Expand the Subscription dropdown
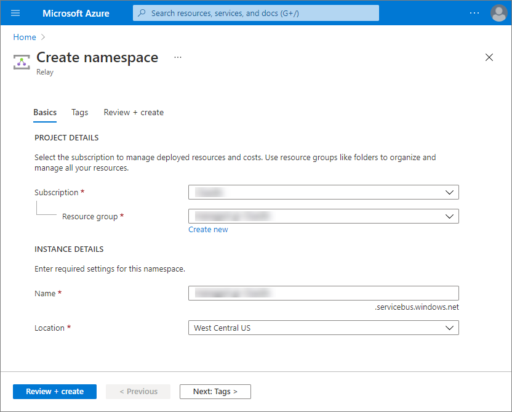Image resolution: width=512 pixels, height=412 pixels. (x=323, y=192)
